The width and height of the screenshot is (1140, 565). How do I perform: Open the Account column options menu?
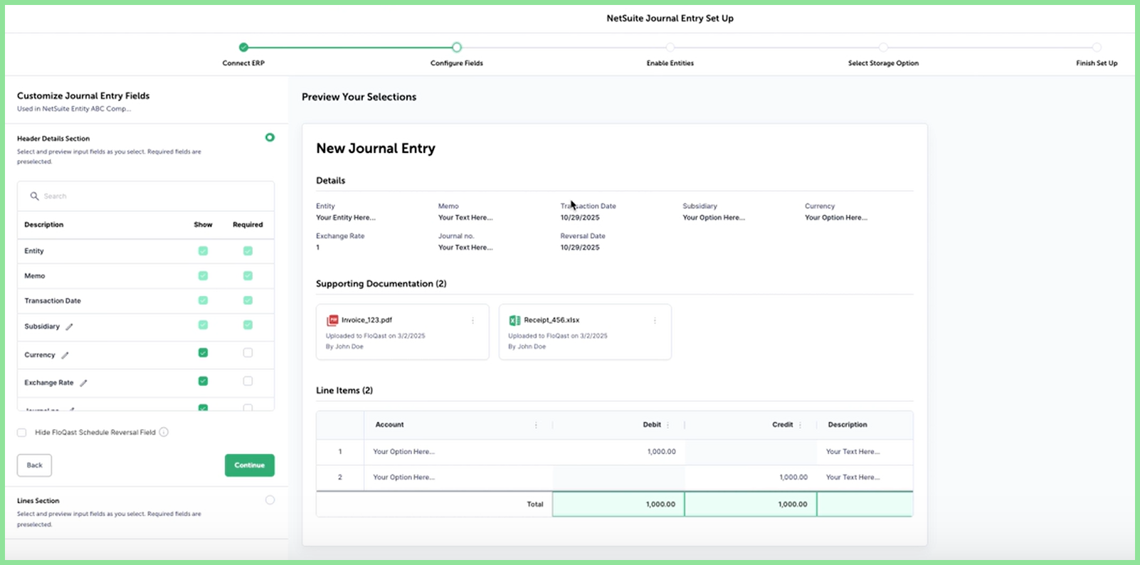click(x=536, y=425)
